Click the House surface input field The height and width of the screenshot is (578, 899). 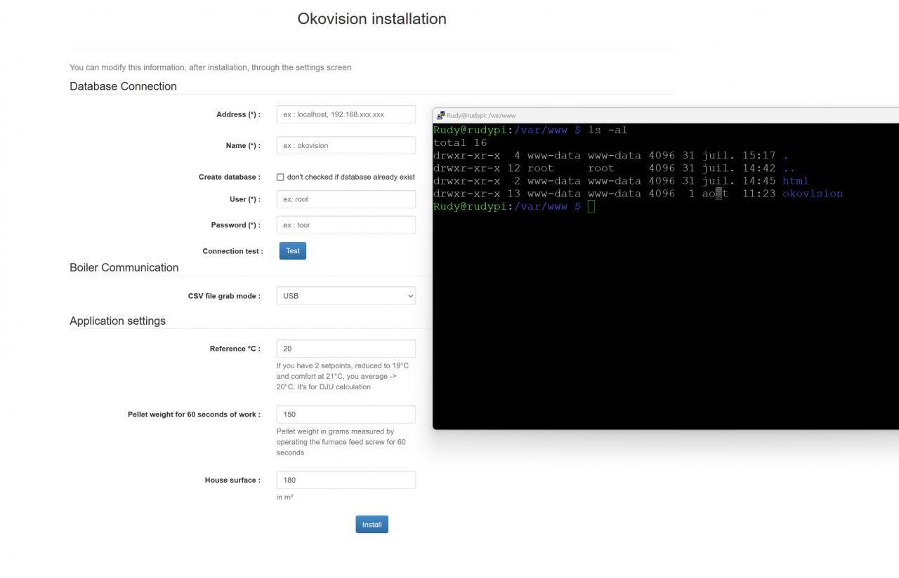tap(346, 480)
